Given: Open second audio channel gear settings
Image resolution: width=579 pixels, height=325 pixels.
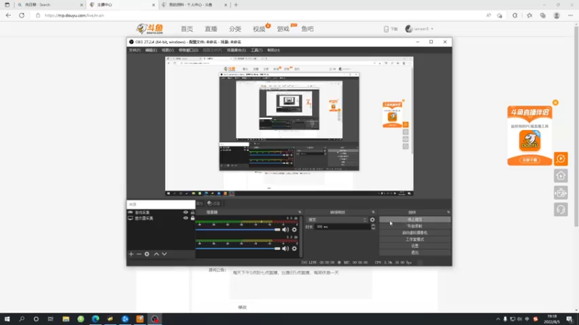Looking at the screenshot, I should tap(295, 248).
